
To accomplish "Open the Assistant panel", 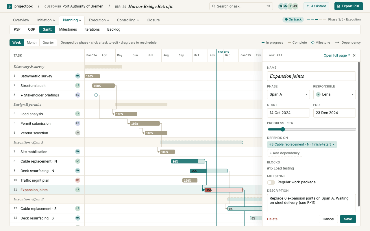I will tap(316, 6).
